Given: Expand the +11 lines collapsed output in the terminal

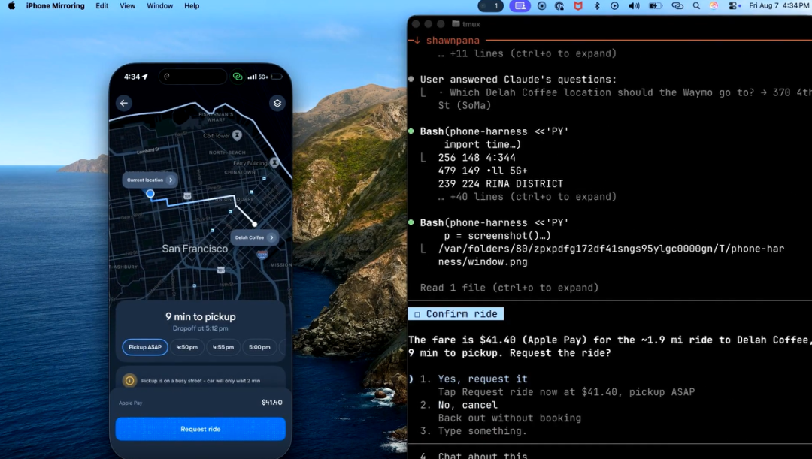Looking at the screenshot, I should coord(527,53).
